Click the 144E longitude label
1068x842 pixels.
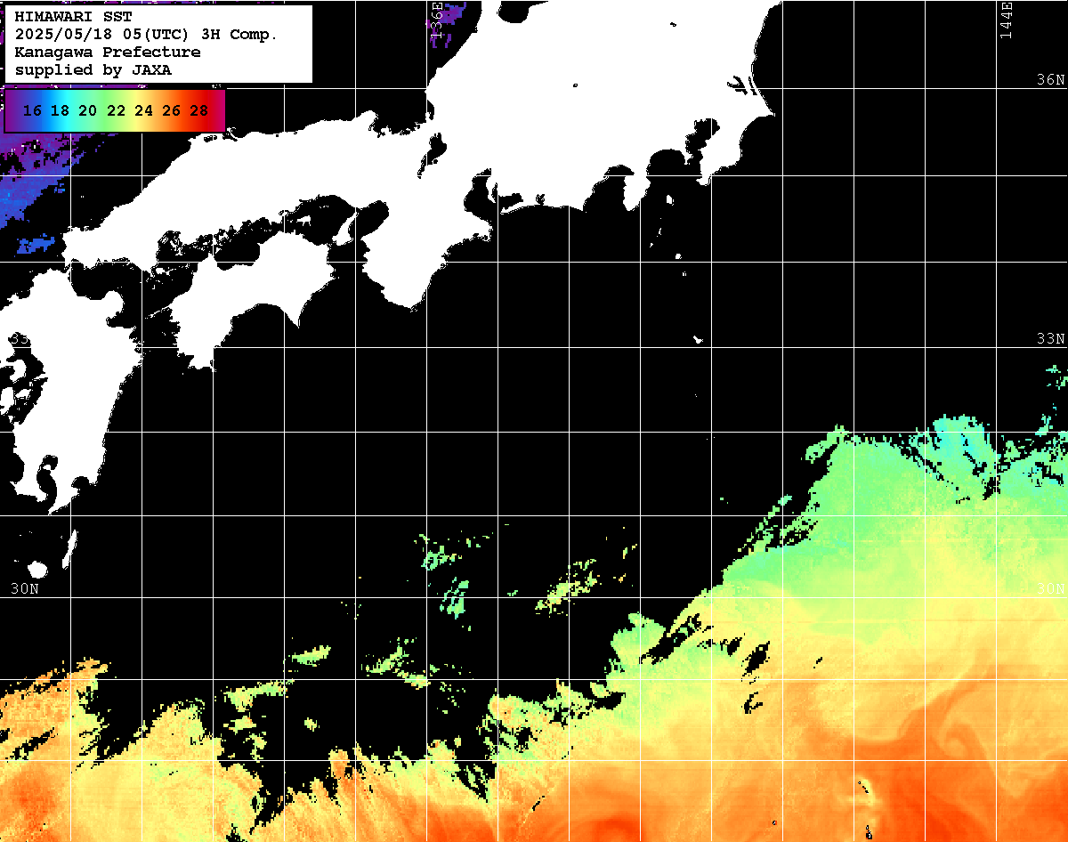[x=1006, y=19]
